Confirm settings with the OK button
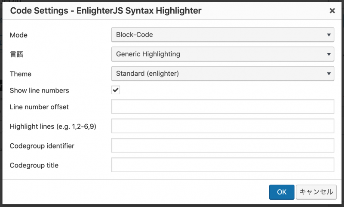 click(x=282, y=192)
